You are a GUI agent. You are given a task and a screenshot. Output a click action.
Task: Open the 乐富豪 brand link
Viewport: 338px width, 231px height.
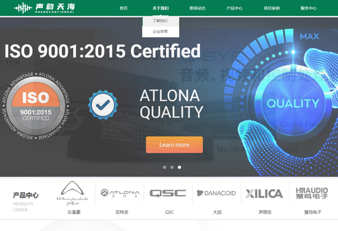tap(74, 212)
